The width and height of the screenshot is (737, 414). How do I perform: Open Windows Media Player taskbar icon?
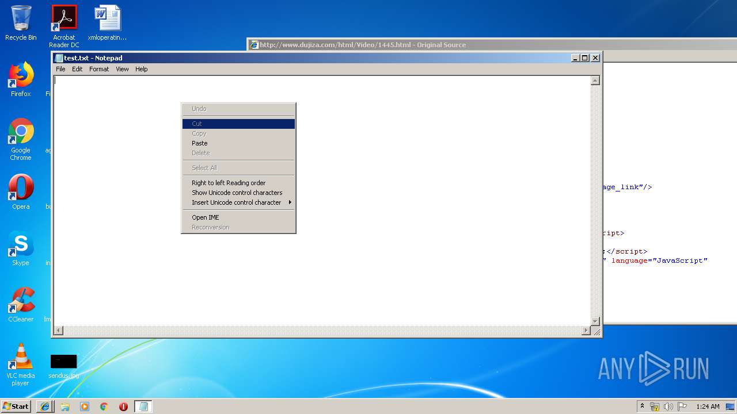[x=85, y=407]
